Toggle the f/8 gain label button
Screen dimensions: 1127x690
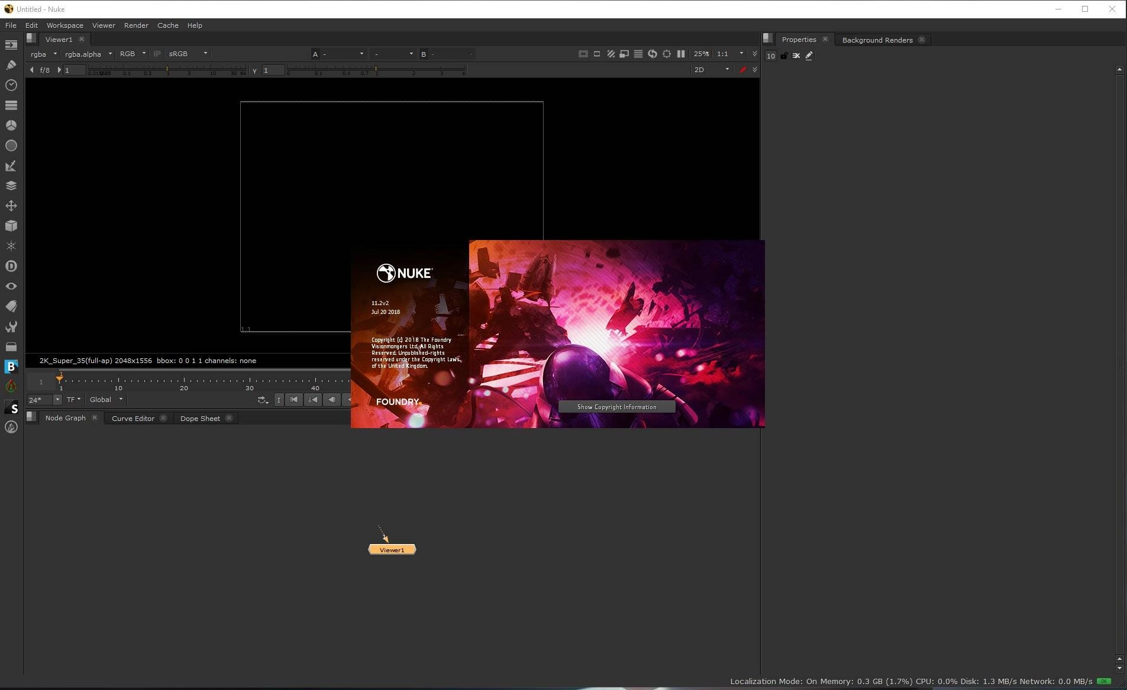tap(45, 70)
